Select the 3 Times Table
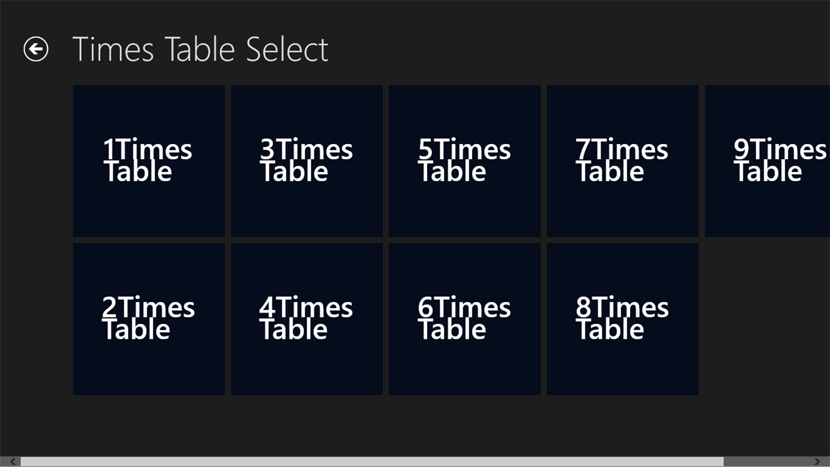 [306, 160]
